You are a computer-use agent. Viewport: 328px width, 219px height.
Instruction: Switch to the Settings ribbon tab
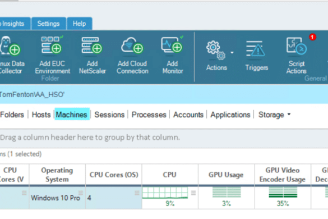(x=48, y=24)
